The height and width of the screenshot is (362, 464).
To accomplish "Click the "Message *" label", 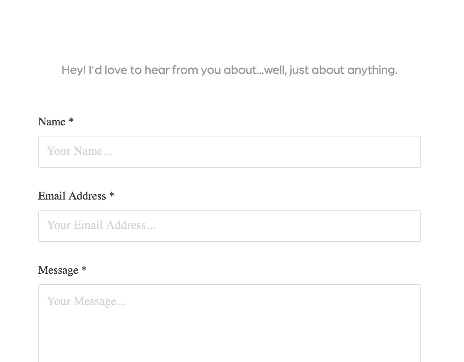I will pyautogui.click(x=62, y=270).
